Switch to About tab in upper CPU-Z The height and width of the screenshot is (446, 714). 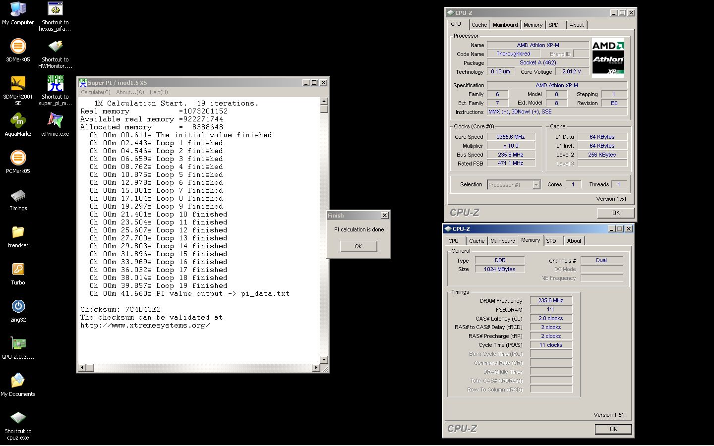coord(577,25)
